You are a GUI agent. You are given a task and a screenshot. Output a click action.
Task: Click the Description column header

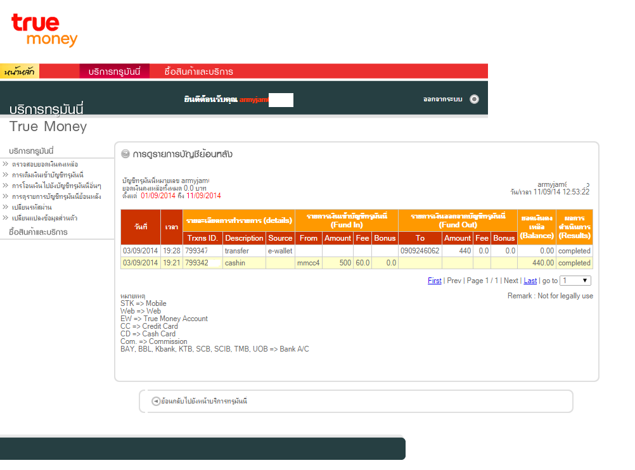(244, 238)
